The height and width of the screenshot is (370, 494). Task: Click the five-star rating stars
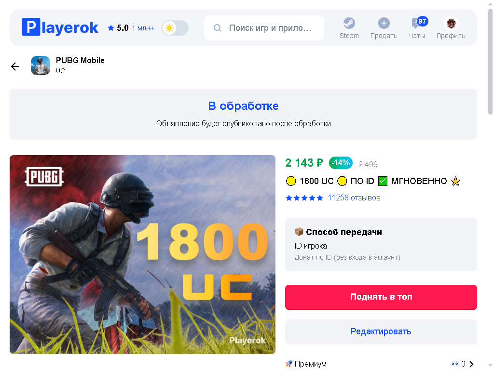pyautogui.click(x=304, y=198)
